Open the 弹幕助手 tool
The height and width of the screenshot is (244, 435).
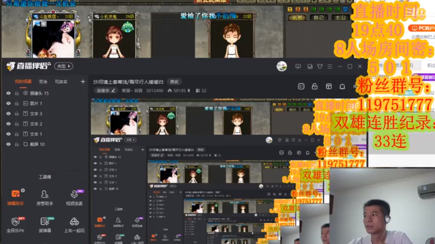[x=16, y=198]
